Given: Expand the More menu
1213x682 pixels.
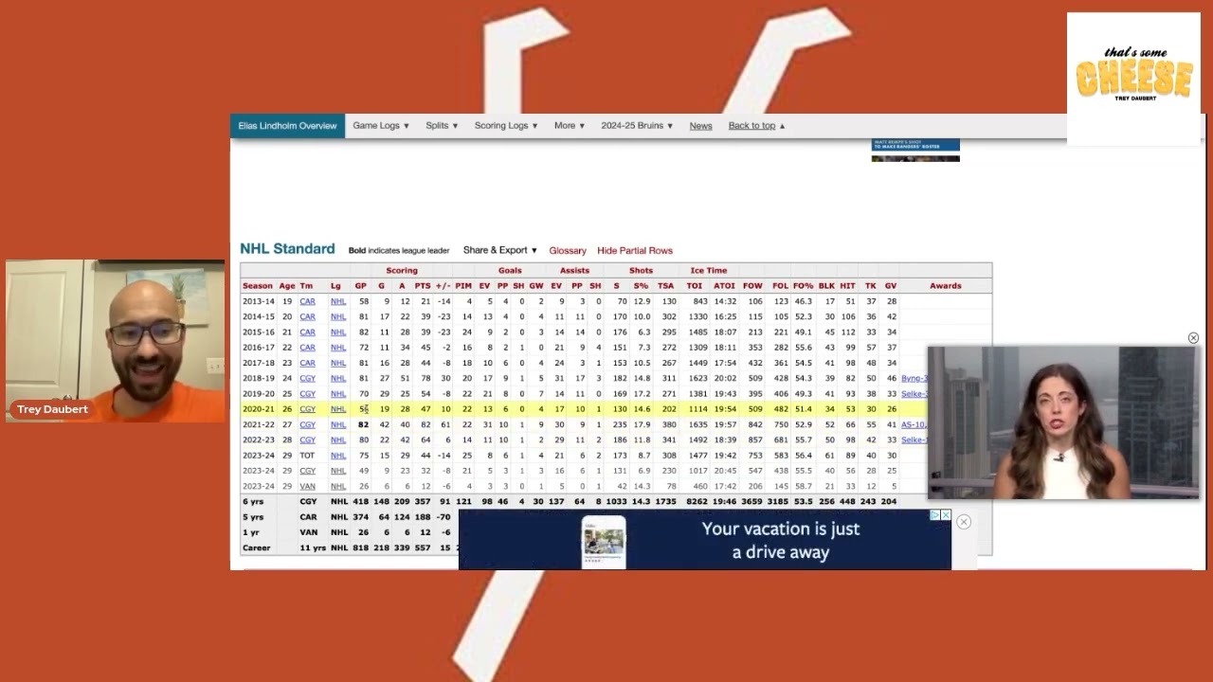Looking at the screenshot, I should pos(570,126).
